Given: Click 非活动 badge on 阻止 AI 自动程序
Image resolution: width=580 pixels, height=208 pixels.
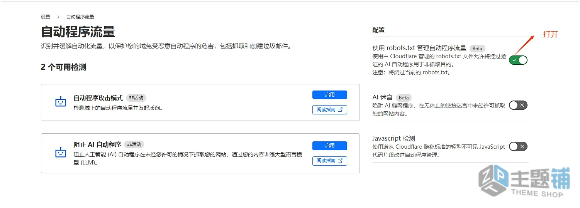Looking at the screenshot, I should [134, 144].
